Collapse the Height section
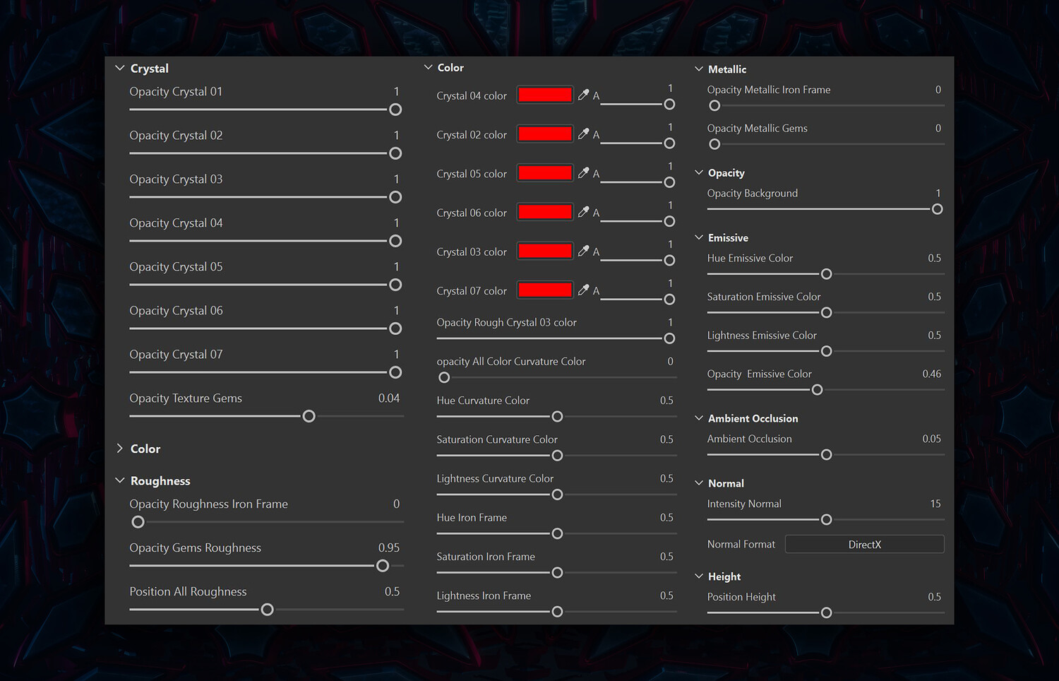The image size is (1059, 681). click(699, 576)
